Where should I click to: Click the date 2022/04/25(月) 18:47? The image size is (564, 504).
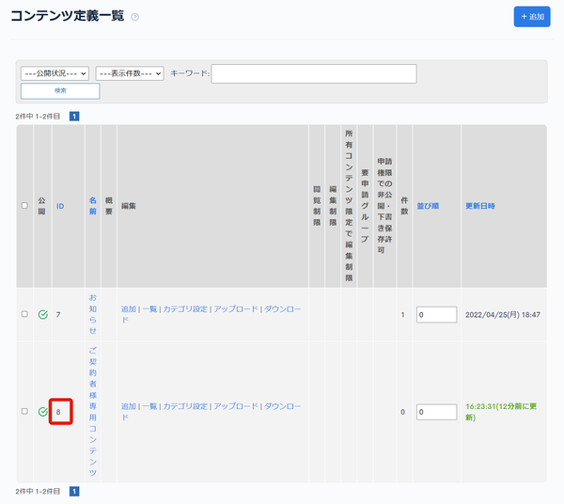coord(503,315)
